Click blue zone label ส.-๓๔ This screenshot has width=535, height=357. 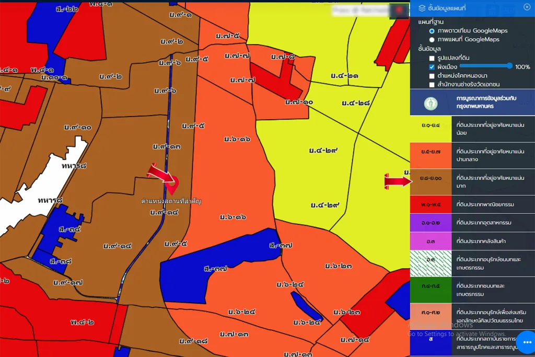click(69, 229)
